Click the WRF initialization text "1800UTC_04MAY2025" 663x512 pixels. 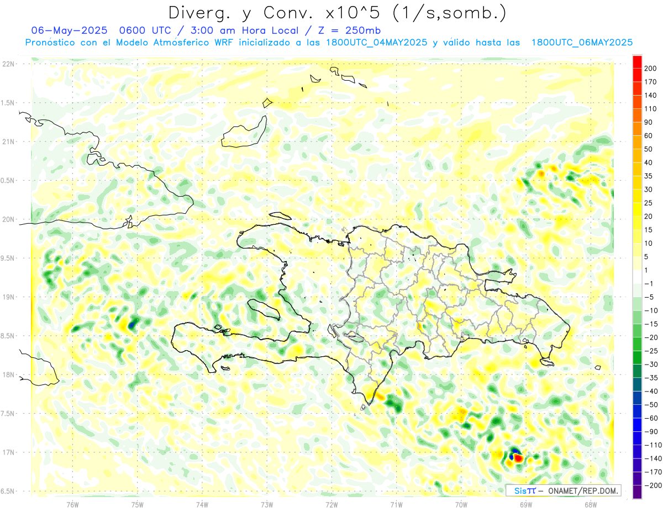point(376,43)
